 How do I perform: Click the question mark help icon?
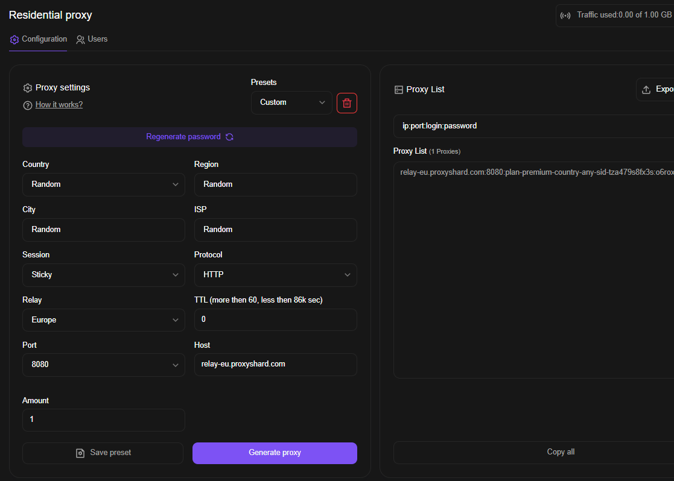tap(27, 105)
